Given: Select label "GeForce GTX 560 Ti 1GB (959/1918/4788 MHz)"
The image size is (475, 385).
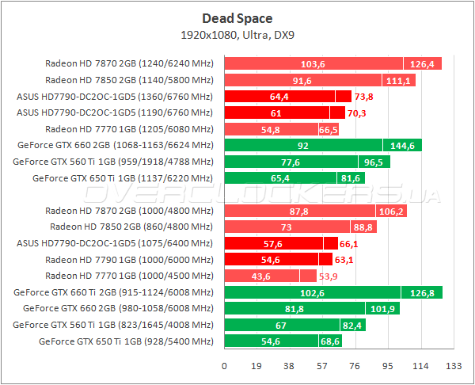Looking at the screenshot, I should click(113, 162).
